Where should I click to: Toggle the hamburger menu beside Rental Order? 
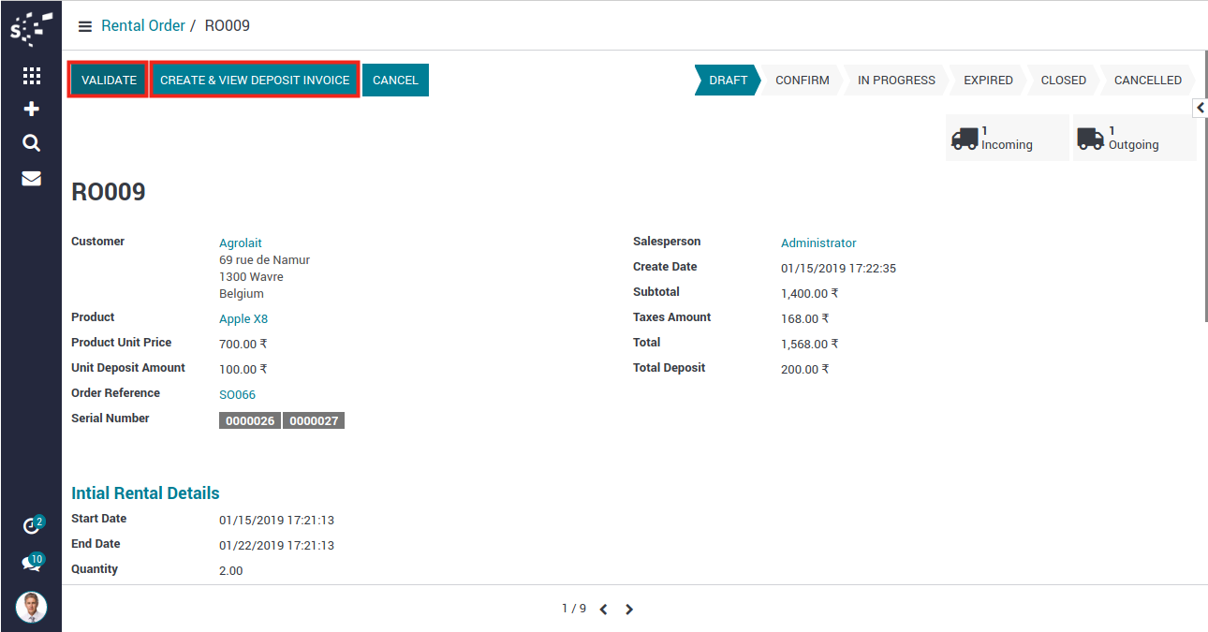click(85, 26)
